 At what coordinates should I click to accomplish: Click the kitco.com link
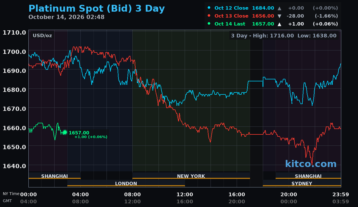[311, 164]
